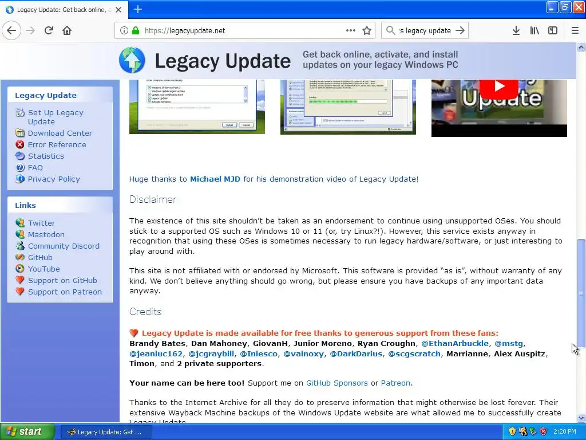
Task: Click the red Error Reference icon
Action: coord(20,144)
